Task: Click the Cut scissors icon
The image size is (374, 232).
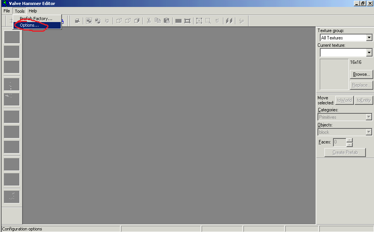Action: [x=149, y=21]
